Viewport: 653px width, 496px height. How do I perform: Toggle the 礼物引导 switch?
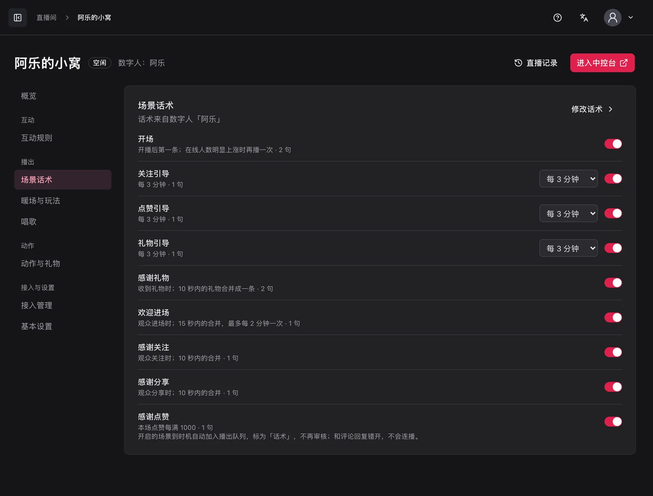[x=613, y=248]
